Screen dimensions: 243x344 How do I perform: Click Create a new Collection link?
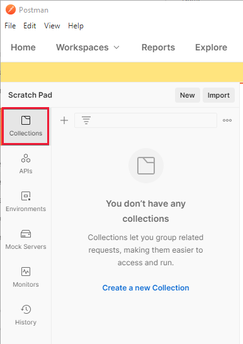(x=145, y=288)
